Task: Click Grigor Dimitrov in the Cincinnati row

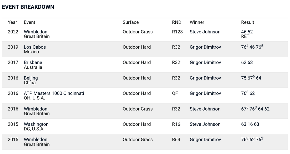Action: (x=205, y=93)
